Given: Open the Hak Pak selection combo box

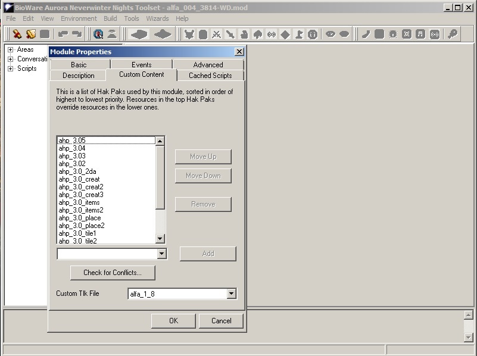Looking at the screenshot, I should point(161,254).
